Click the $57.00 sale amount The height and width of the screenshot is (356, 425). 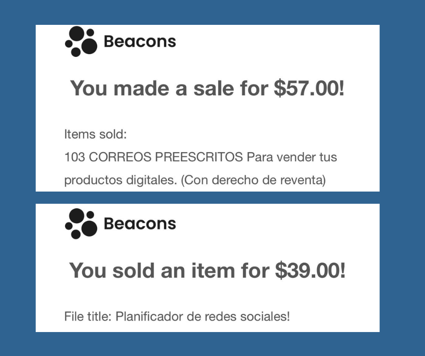pyautogui.click(x=309, y=88)
